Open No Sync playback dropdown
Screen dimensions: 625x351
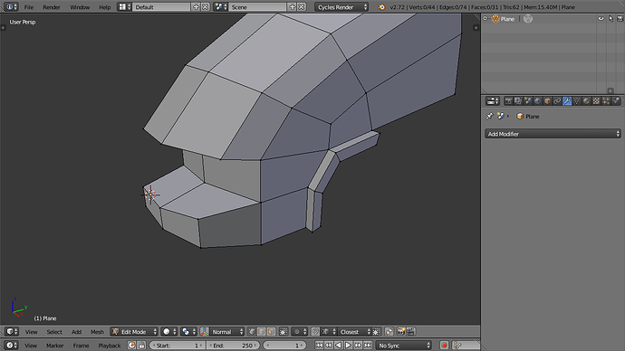point(404,346)
